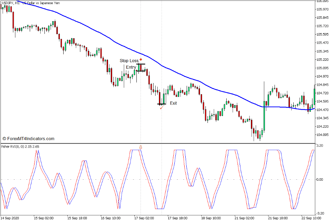This screenshot has height=222, width=334.
Task: Select the red sell signal arrow on Fisher RVI
Action: click(140, 147)
